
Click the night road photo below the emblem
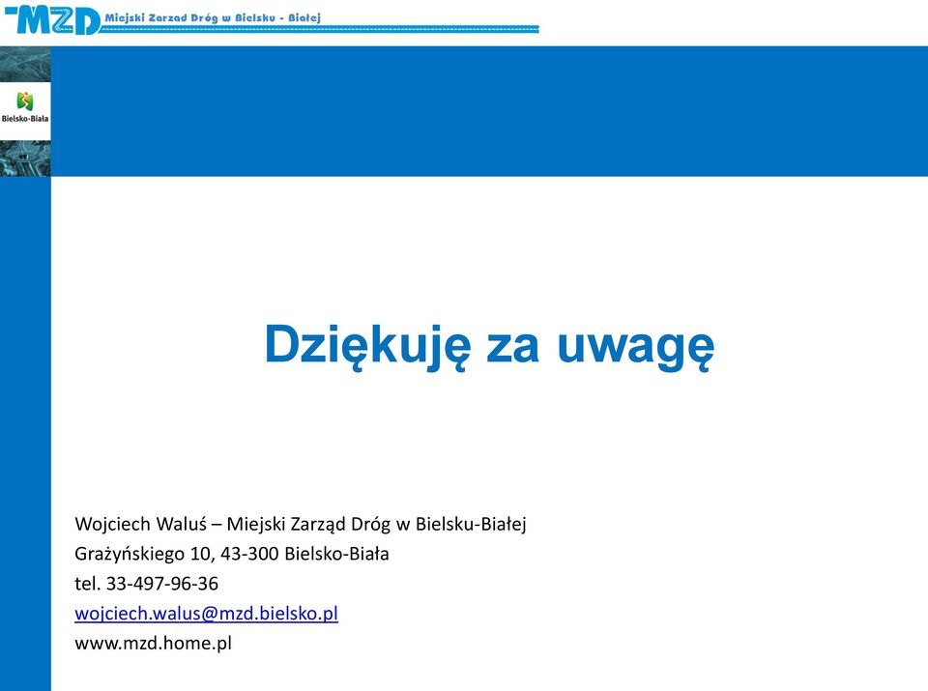pos(25,158)
